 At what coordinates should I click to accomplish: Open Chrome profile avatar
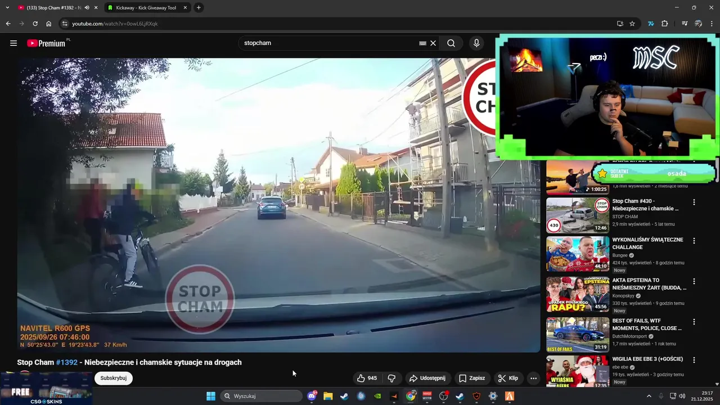tap(699, 24)
